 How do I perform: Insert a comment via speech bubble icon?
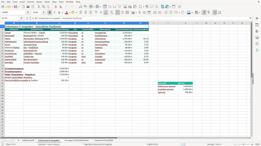[152, 7]
